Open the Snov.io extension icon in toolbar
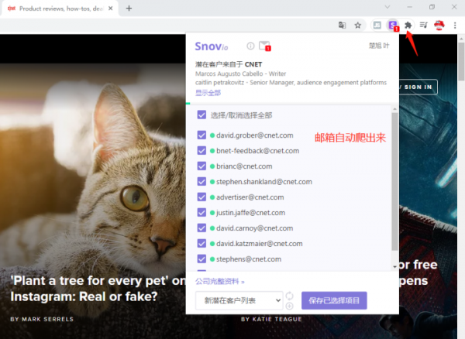The height and width of the screenshot is (339, 465). click(393, 25)
